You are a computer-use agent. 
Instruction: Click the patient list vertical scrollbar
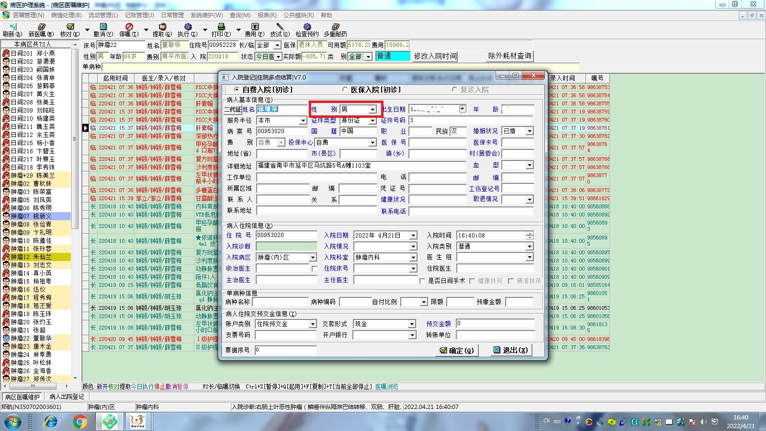[x=75, y=211]
